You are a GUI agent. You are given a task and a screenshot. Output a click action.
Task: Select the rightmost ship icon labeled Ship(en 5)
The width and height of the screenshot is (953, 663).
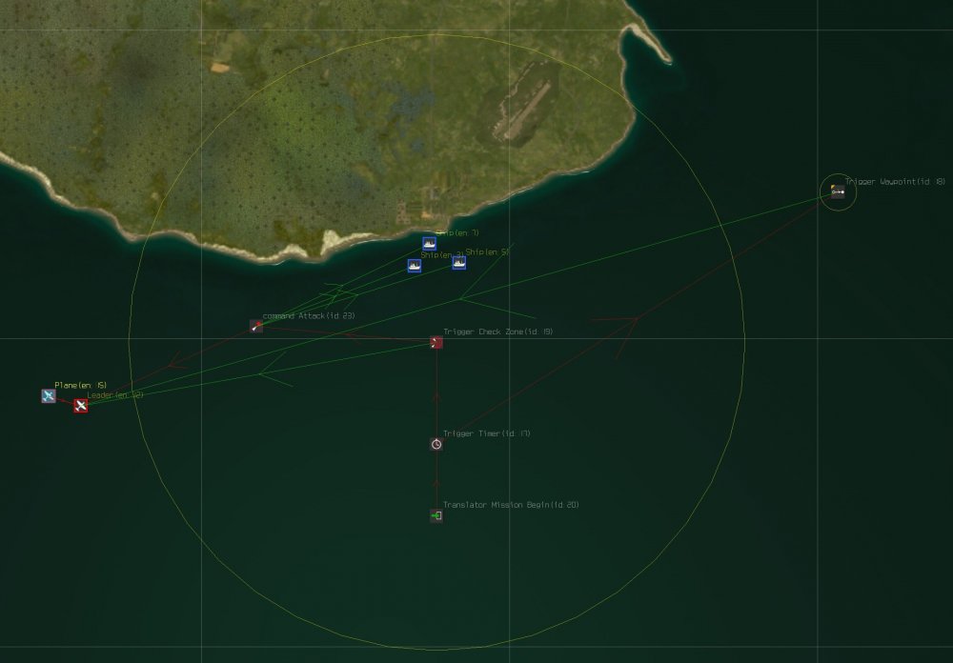459,263
